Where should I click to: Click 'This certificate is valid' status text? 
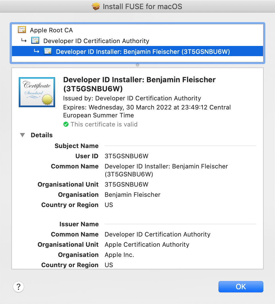(104, 124)
